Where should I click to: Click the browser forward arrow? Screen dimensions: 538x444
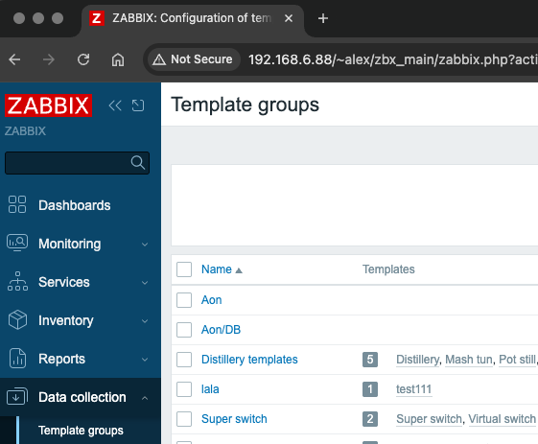49,59
